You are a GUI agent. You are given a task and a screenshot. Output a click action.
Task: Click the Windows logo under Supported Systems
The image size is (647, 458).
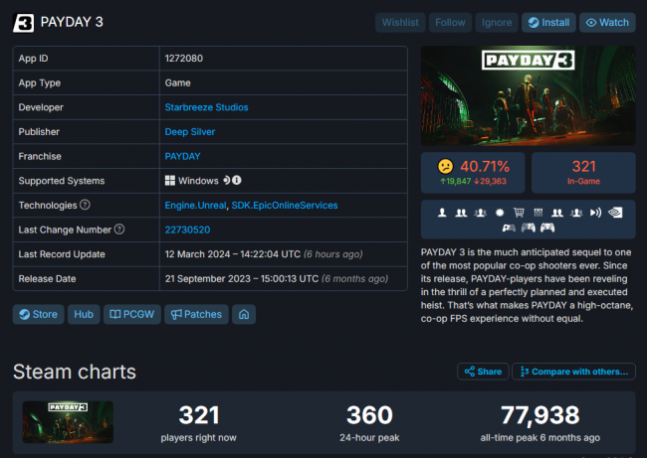[170, 181]
